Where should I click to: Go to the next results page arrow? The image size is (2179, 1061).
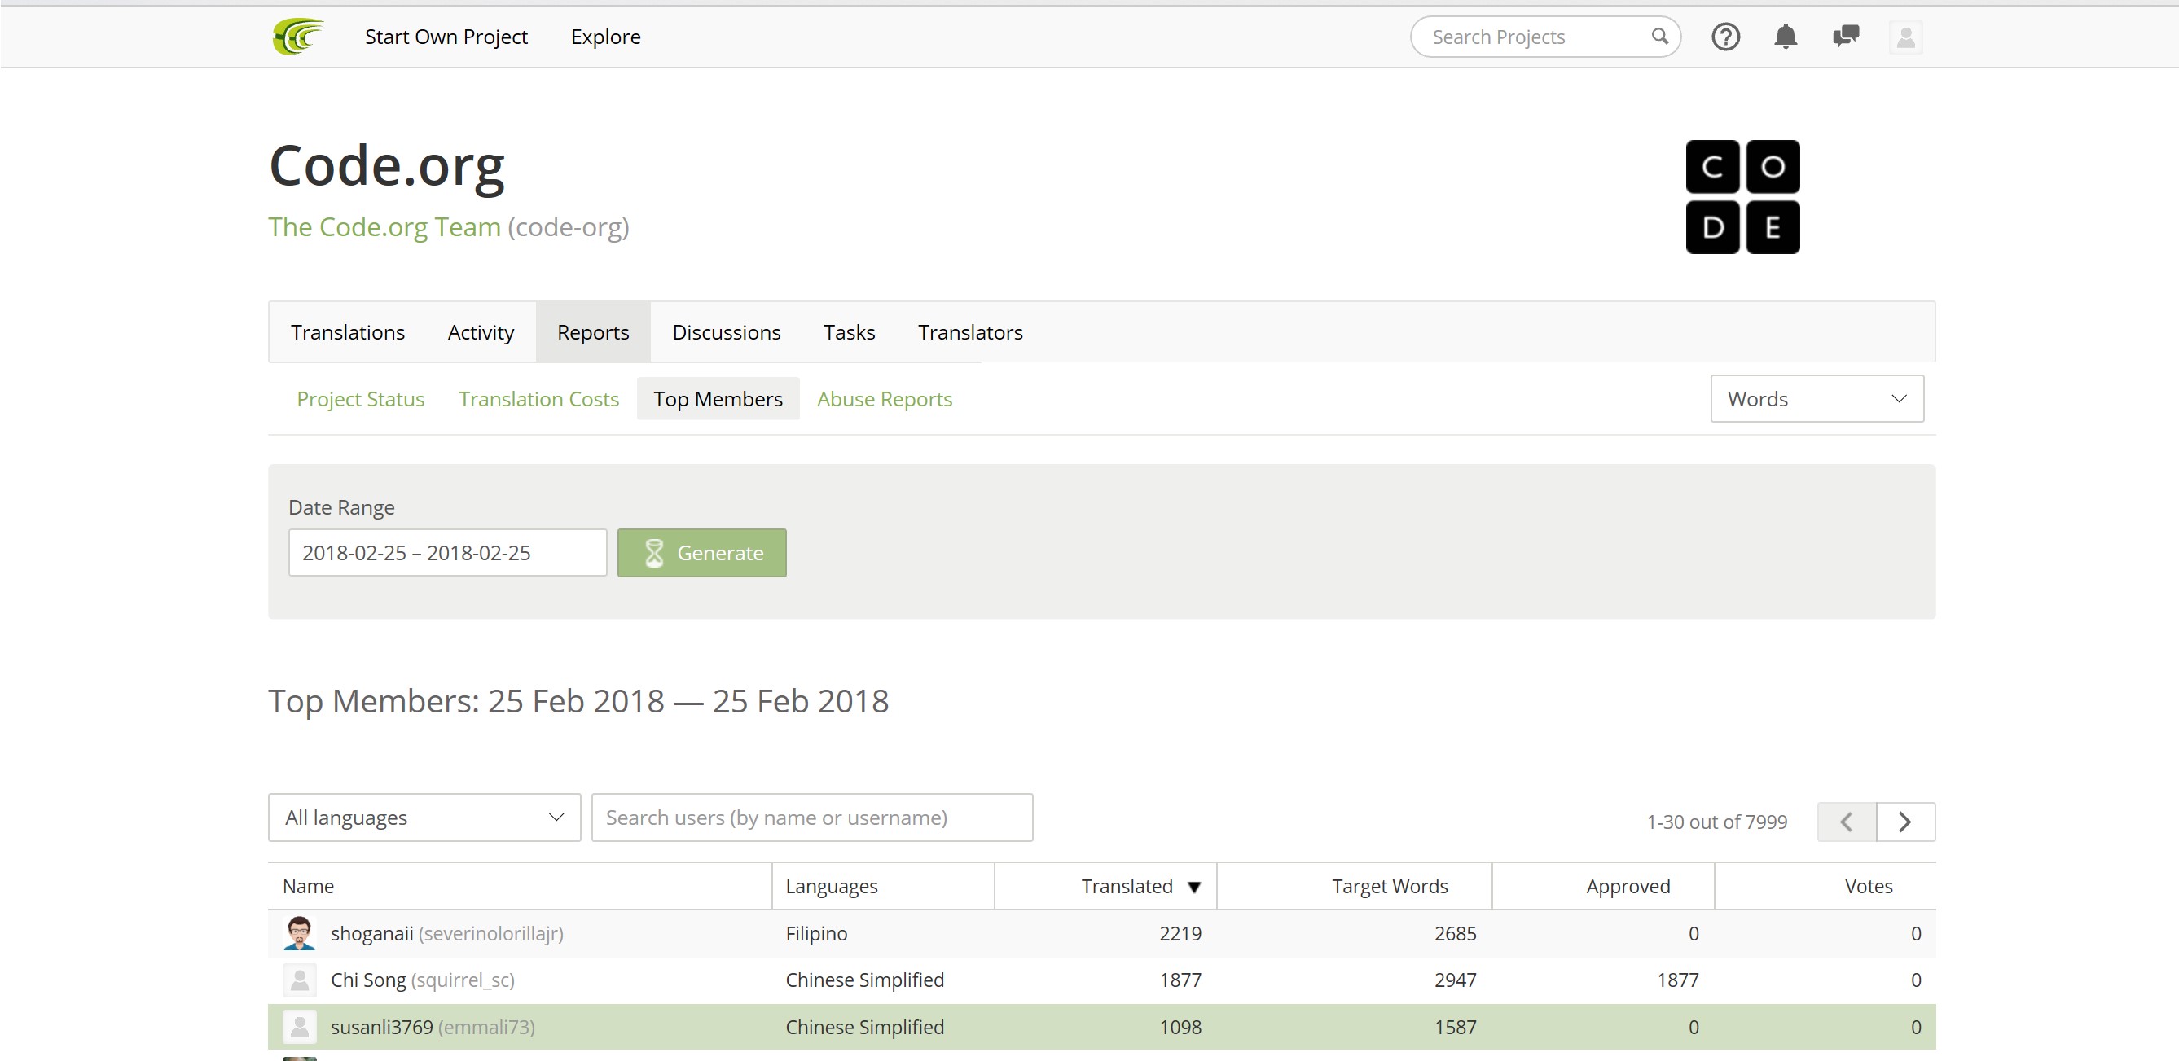click(1905, 822)
